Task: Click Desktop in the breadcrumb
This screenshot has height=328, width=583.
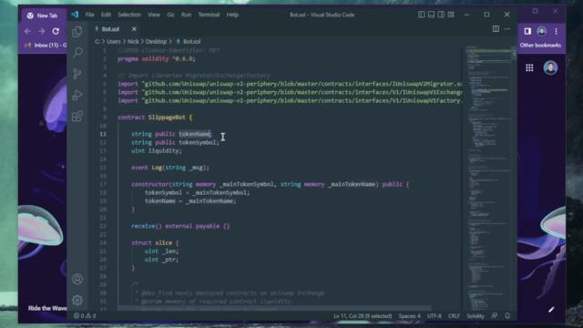Action: point(156,41)
